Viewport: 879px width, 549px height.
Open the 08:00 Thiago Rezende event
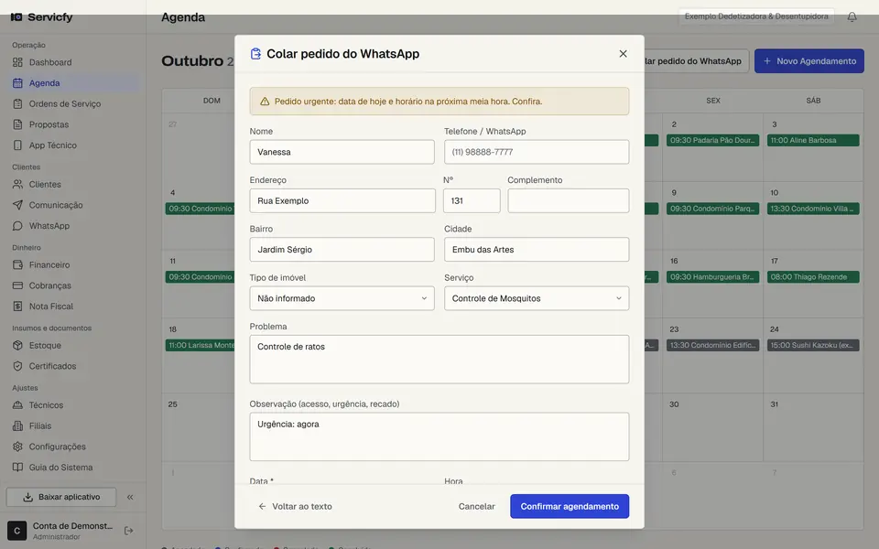coord(813,276)
